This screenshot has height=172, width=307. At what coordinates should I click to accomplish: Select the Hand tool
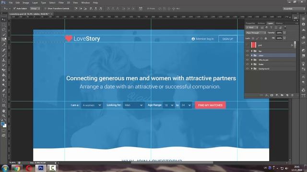(x=3, y=111)
